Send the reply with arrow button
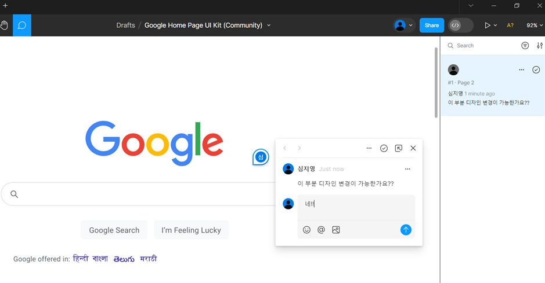 pyautogui.click(x=406, y=230)
